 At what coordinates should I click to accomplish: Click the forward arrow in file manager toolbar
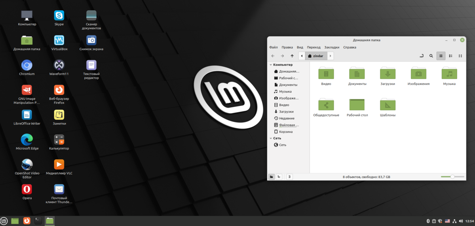coord(282,56)
